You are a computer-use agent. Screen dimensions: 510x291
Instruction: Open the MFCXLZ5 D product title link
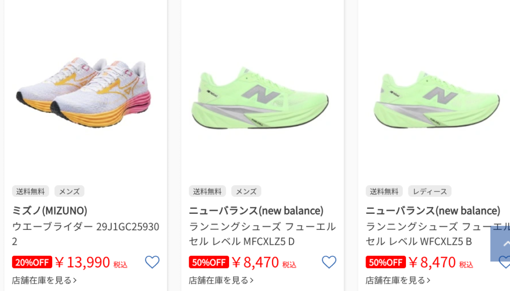pos(262,234)
